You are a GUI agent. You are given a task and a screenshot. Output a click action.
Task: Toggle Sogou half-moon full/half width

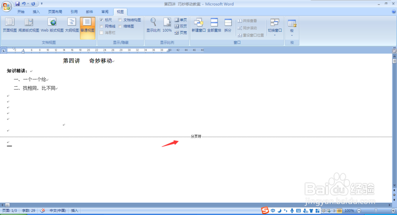point(279,211)
